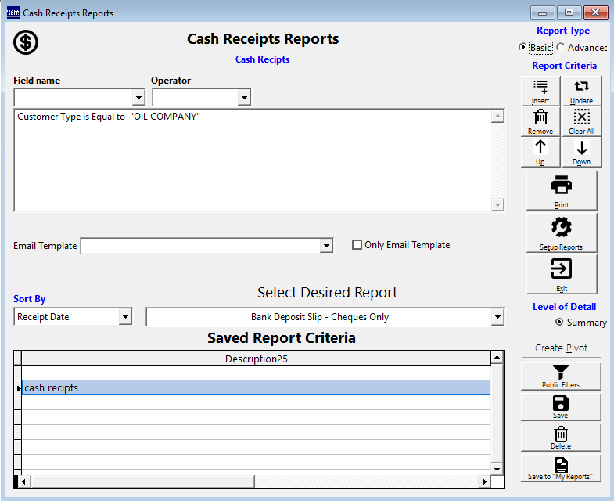Open the Sort By dropdown

(x=125, y=317)
